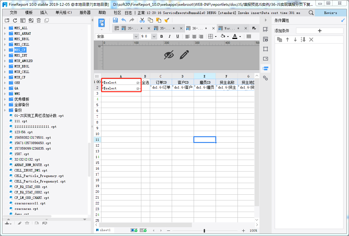The width and height of the screenshot is (349, 236).
Task: Redo the last undone action
Action: (x=132, y=20)
